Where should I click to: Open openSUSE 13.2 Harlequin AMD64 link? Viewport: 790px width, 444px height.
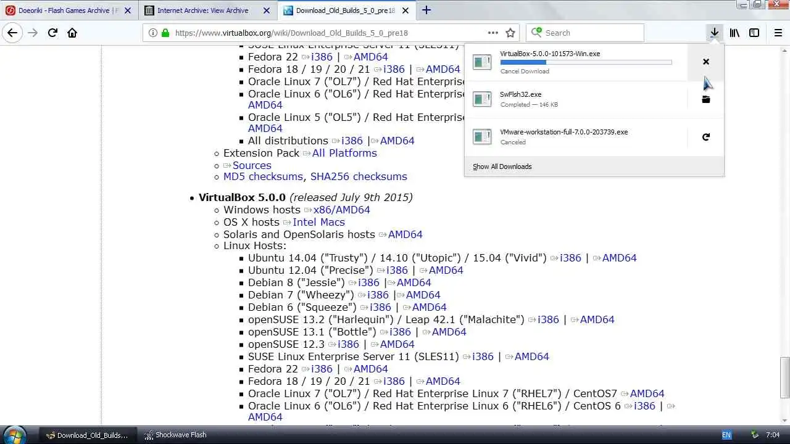(597, 319)
